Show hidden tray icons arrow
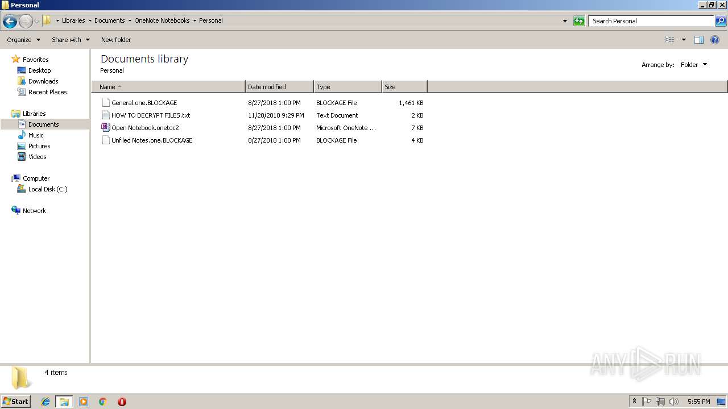The width and height of the screenshot is (728, 409). click(634, 402)
